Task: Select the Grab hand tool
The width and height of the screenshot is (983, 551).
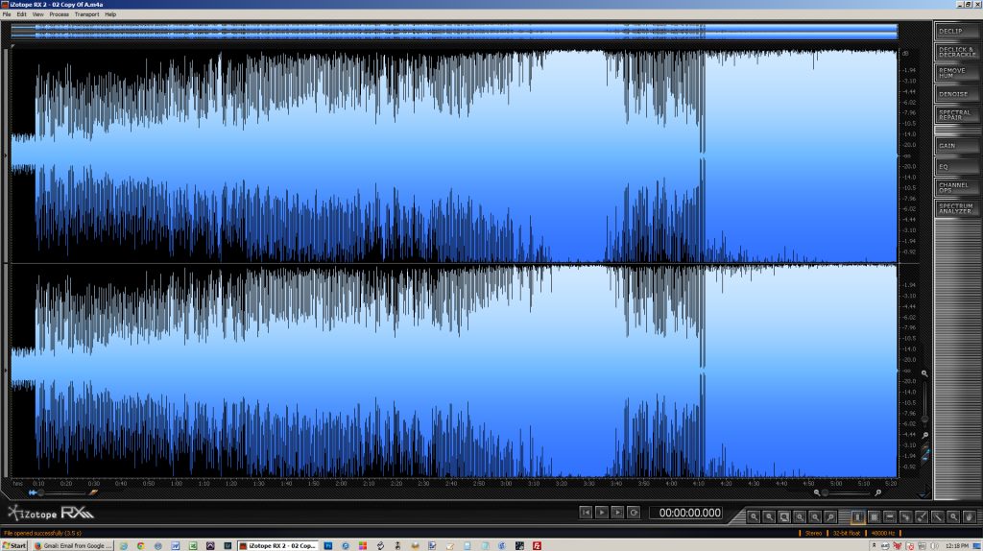Action: [x=970, y=516]
